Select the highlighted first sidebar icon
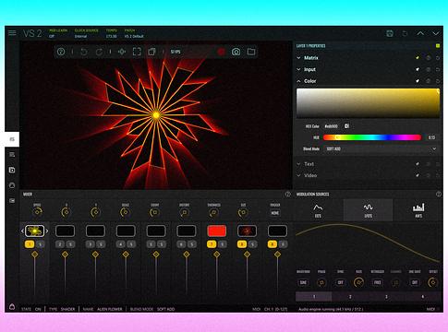The image size is (448, 332). pyautogui.click(x=12, y=139)
